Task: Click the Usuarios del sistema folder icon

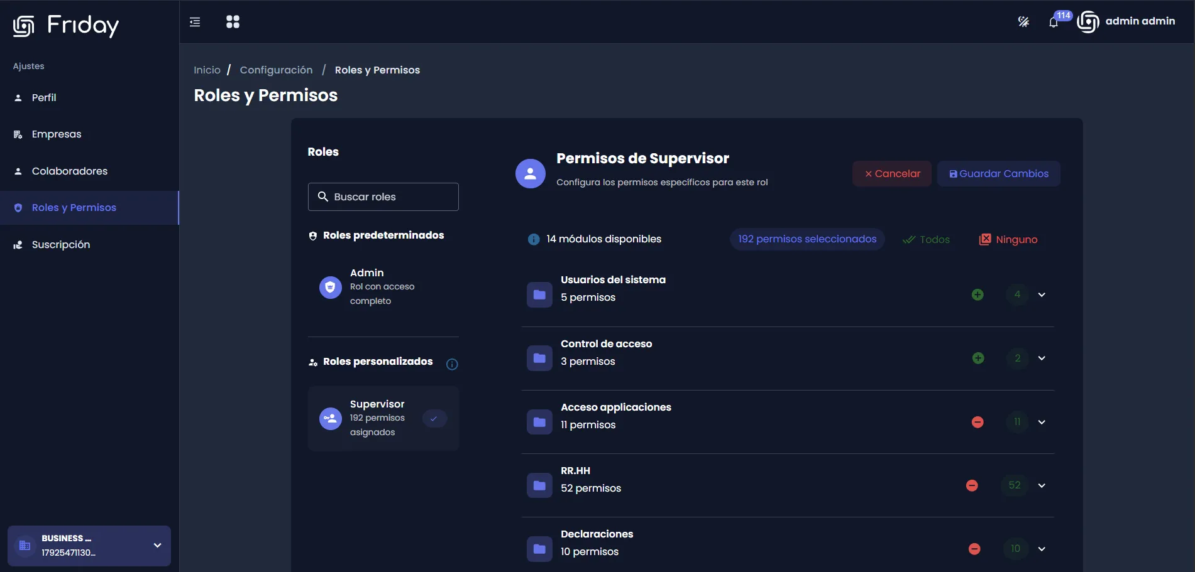Action: pyautogui.click(x=539, y=294)
